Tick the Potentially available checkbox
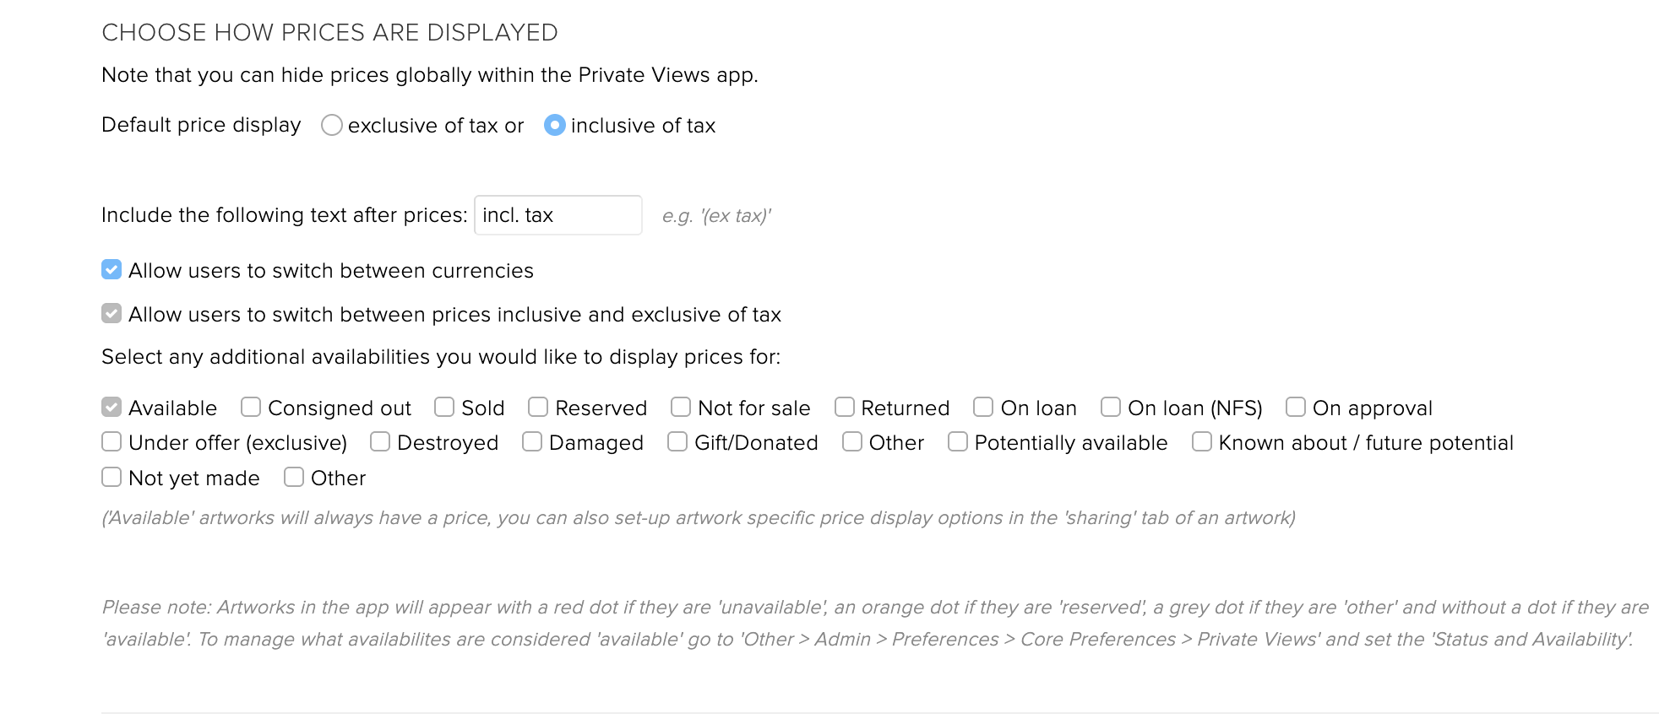This screenshot has height=719, width=1659. [958, 442]
